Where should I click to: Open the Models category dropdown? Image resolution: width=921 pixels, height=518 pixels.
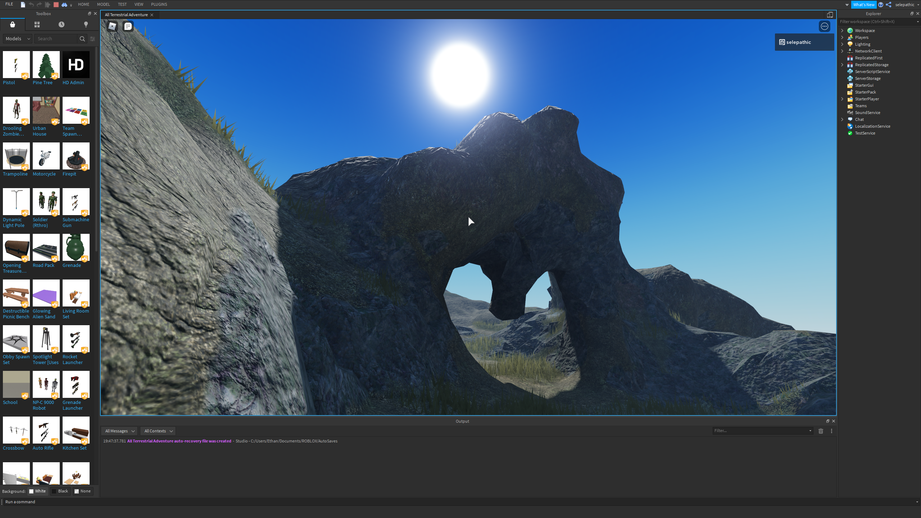18,39
